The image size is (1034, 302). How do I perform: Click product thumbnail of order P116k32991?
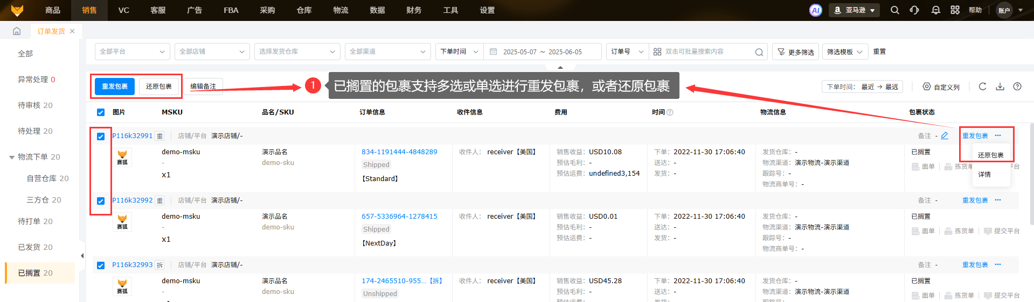pos(122,157)
